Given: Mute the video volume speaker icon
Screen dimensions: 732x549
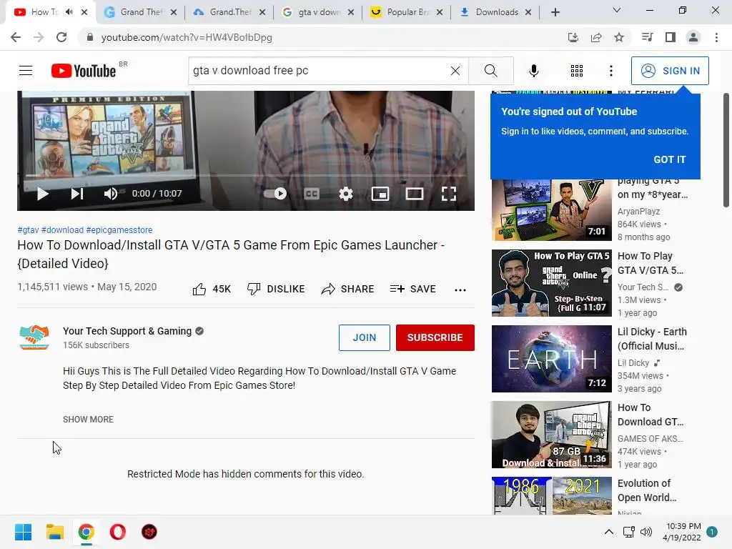Looking at the screenshot, I should click(x=111, y=193).
